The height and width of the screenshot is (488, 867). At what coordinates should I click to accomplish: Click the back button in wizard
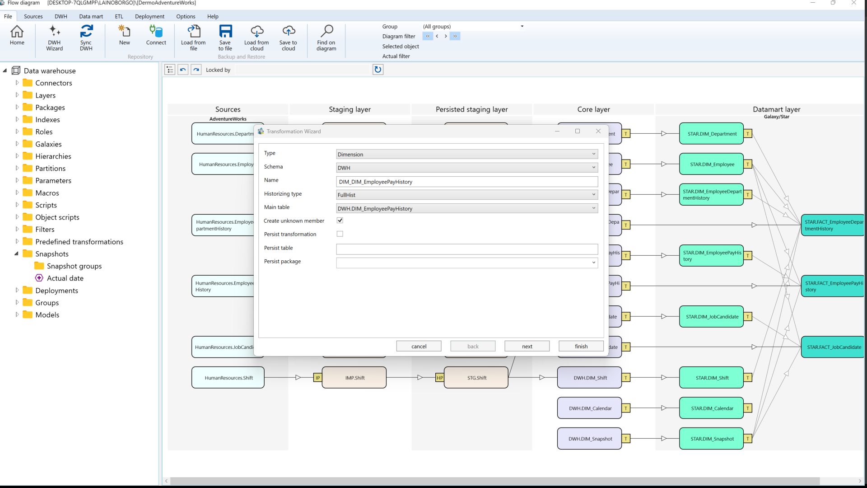point(473,346)
